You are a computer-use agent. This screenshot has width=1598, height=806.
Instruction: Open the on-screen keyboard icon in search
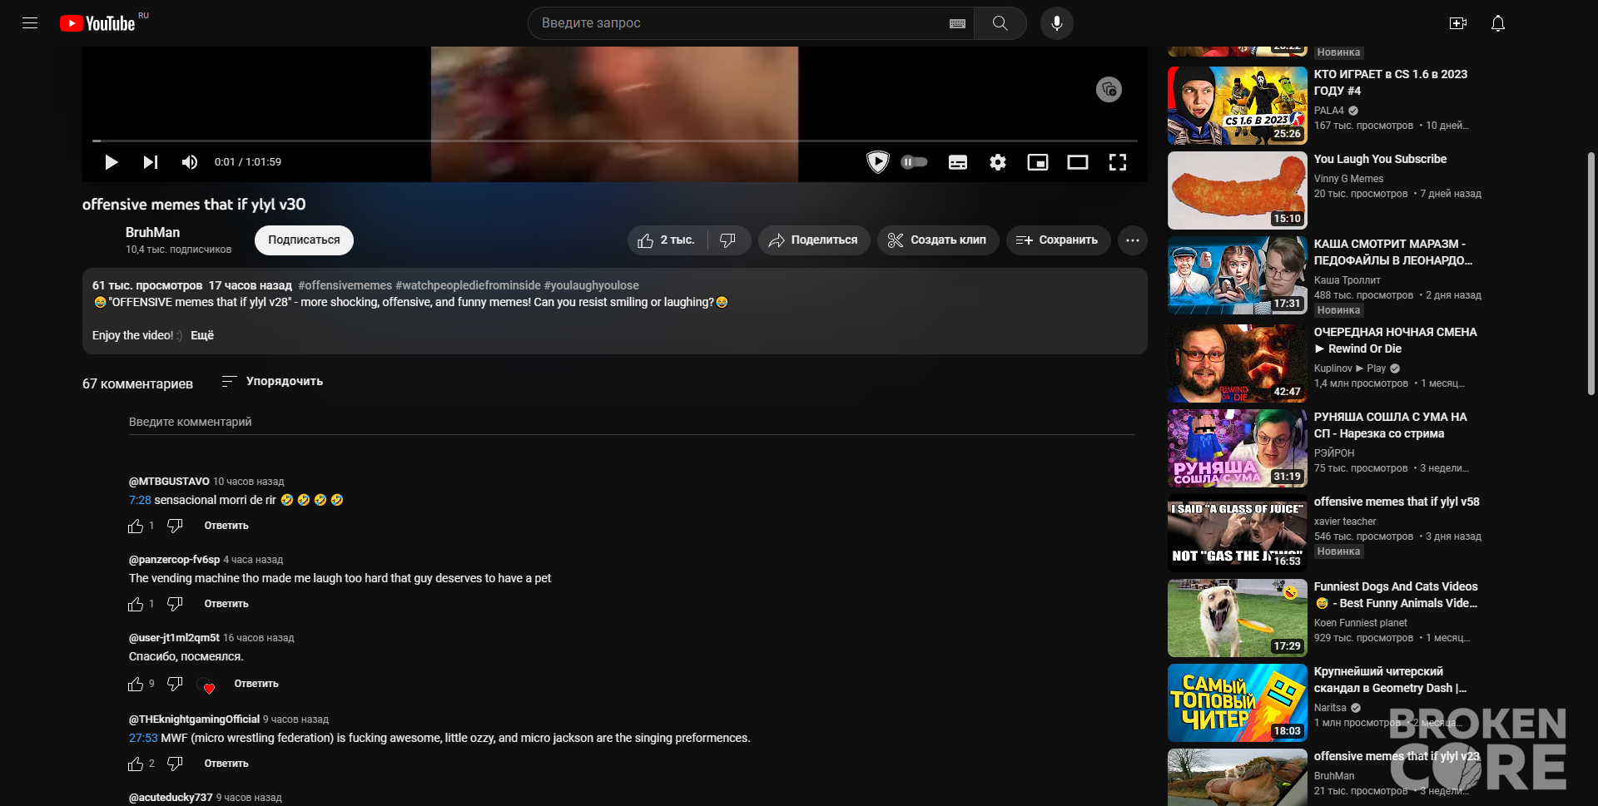coord(957,23)
